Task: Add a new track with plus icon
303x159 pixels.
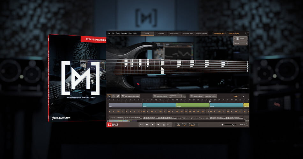Action: [243, 96]
